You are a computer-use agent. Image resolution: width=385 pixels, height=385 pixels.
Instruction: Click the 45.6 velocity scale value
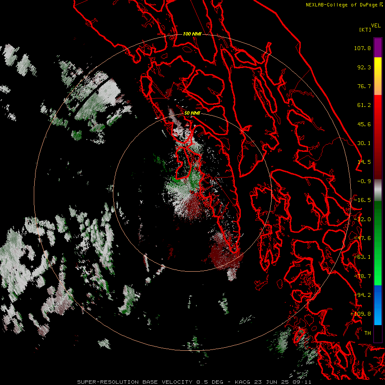coord(364,124)
